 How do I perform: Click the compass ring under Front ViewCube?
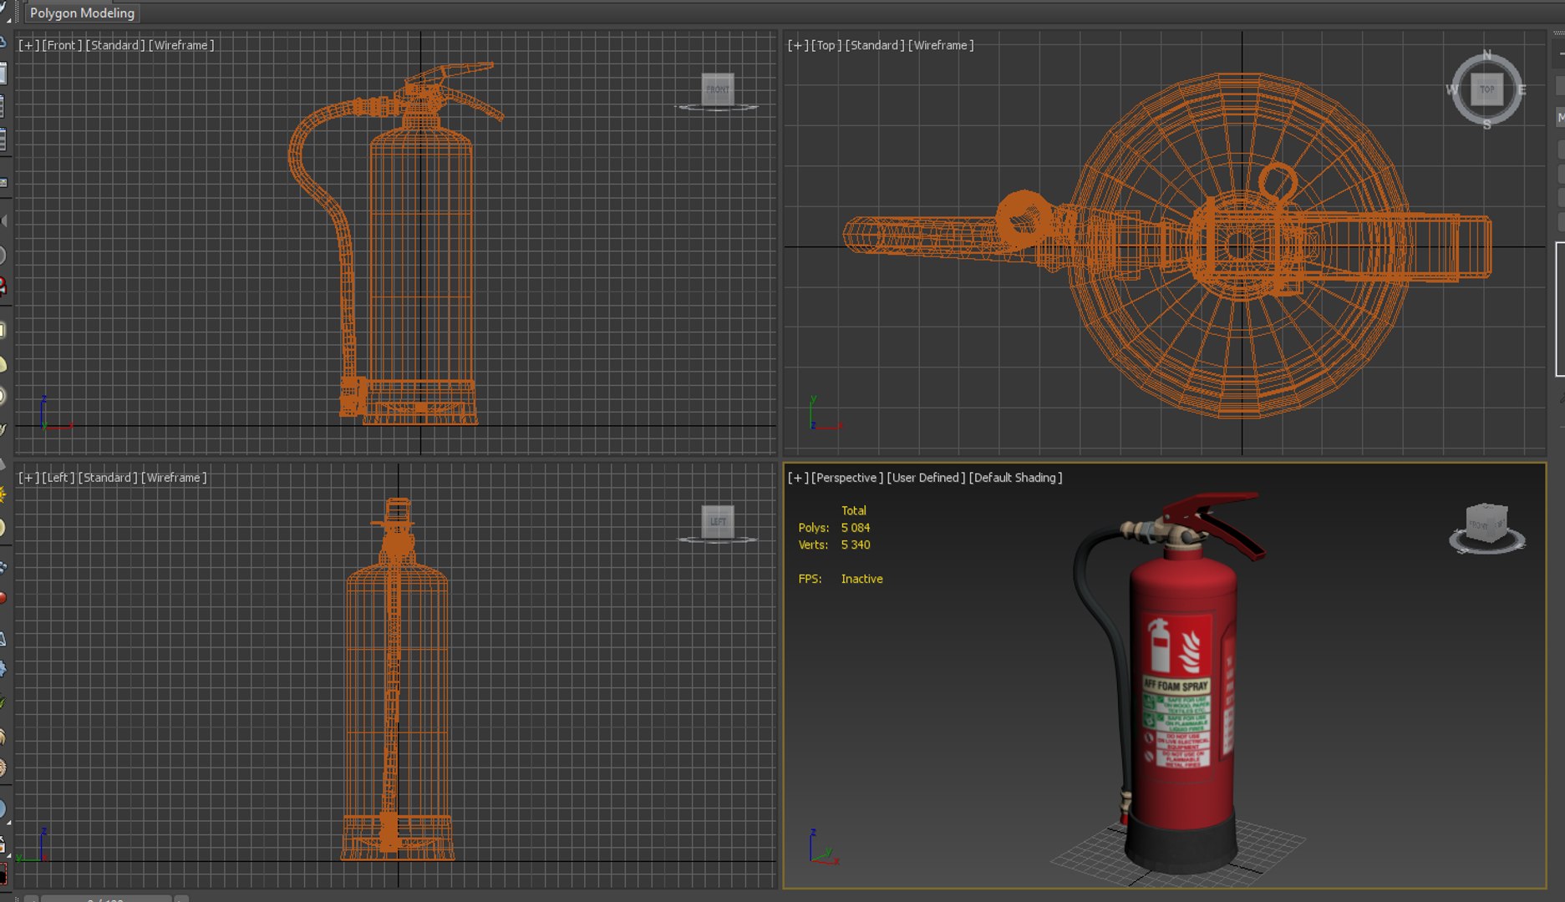point(717,108)
